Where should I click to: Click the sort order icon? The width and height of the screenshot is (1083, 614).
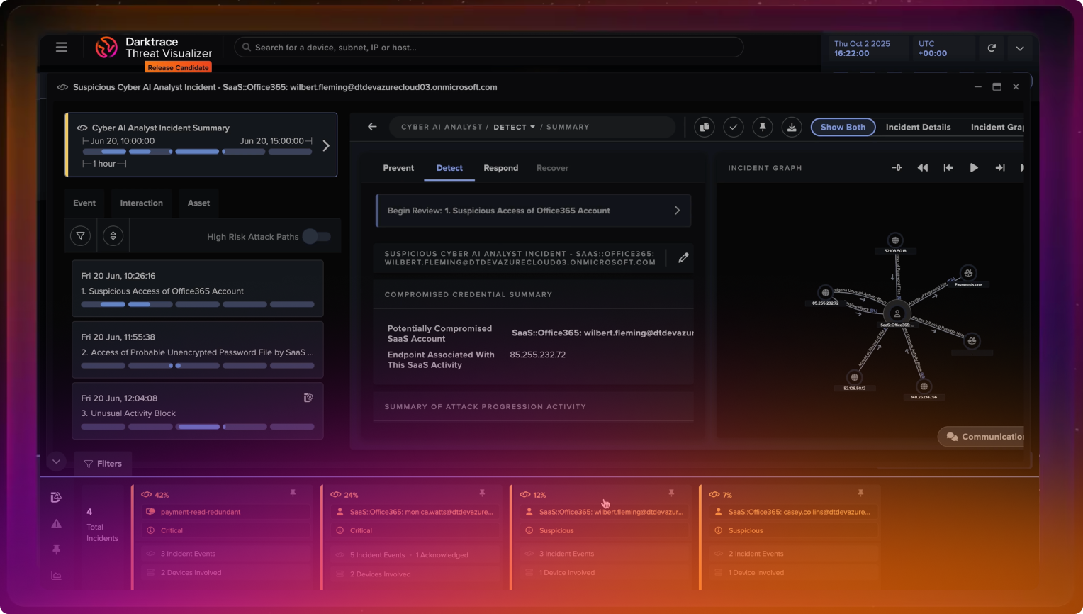coord(113,236)
